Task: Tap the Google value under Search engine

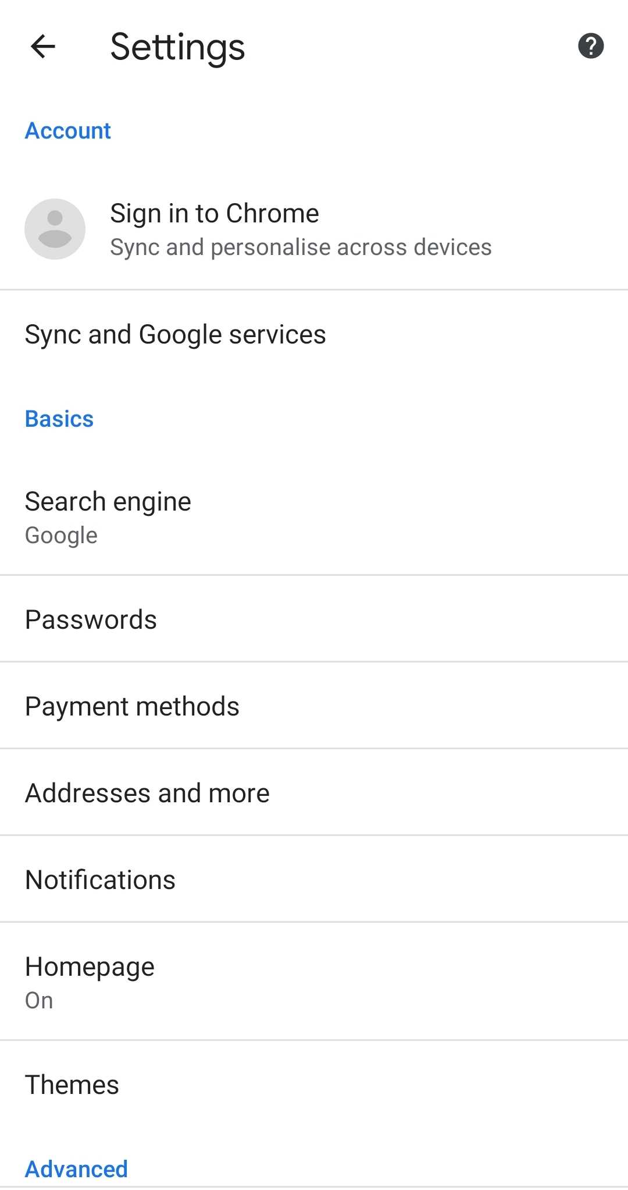Action: pos(61,536)
